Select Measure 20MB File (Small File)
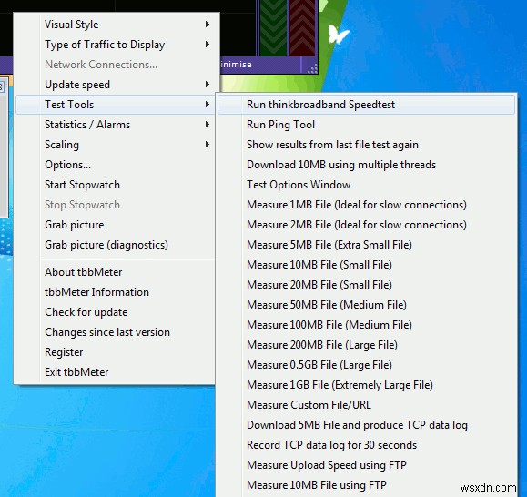The height and width of the screenshot is (497, 527). pyautogui.click(x=366, y=285)
